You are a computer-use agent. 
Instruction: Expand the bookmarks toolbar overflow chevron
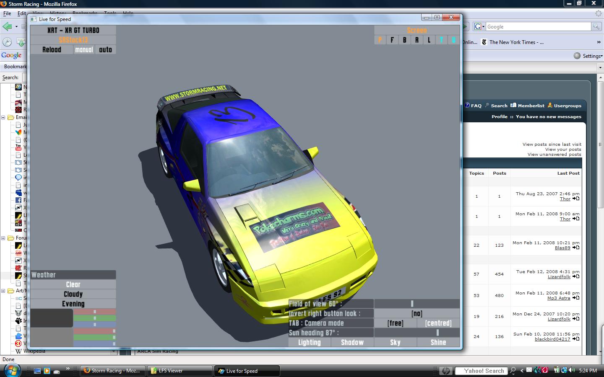599,42
